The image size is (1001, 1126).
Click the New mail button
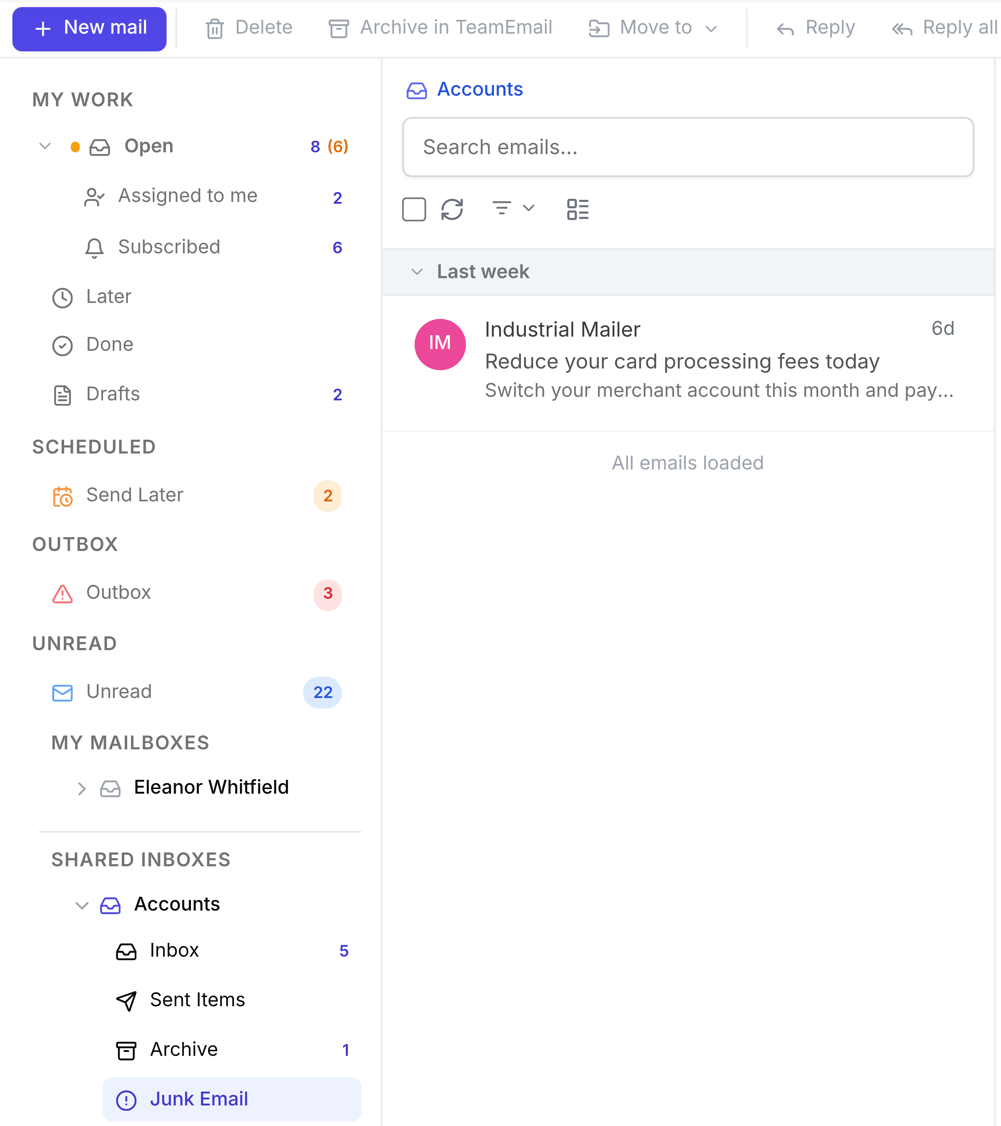[x=89, y=29]
